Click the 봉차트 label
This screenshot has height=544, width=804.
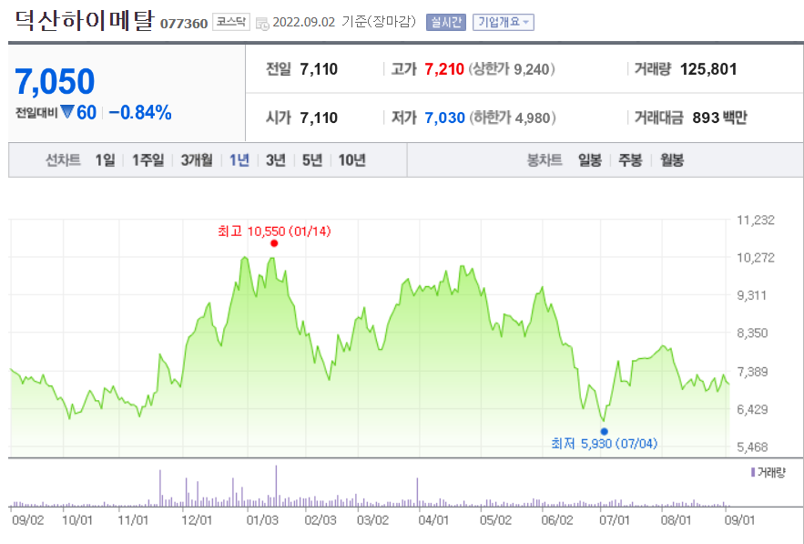(x=544, y=160)
